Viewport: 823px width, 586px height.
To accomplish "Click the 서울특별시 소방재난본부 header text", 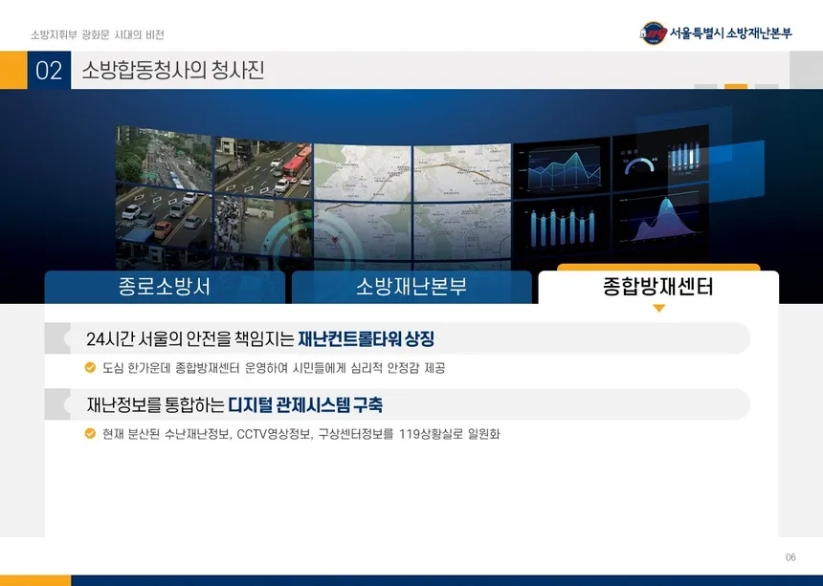I will point(730,33).
